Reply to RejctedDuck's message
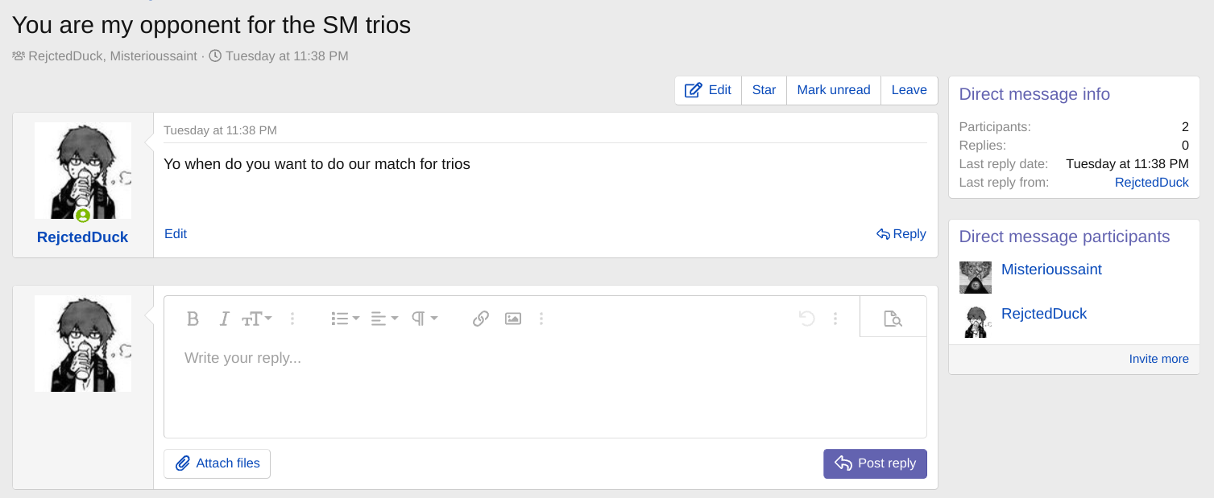1214x498 pixels. tap(901, 234)
